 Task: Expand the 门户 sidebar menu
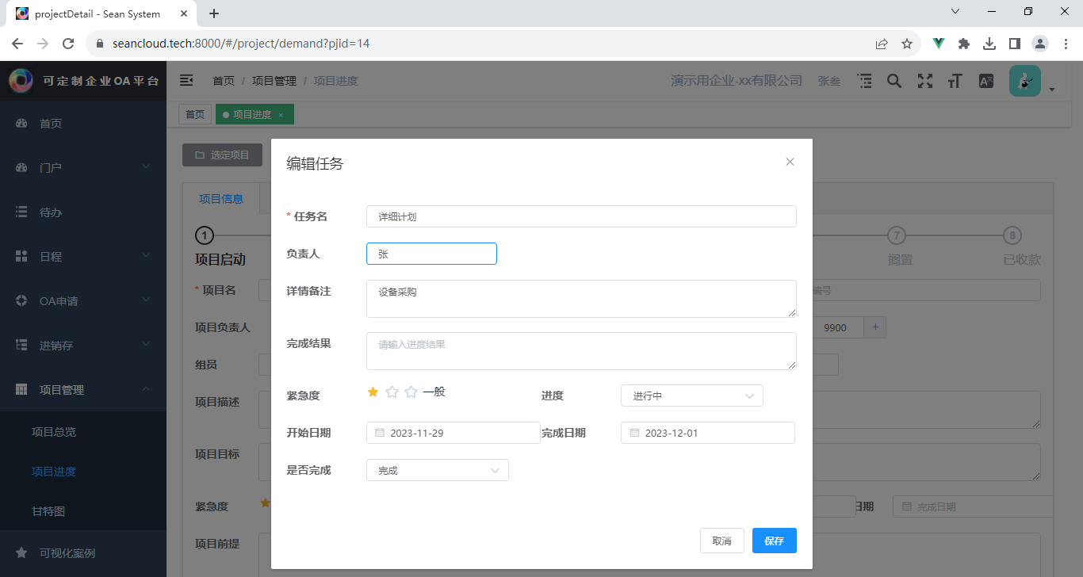tap(83, 167)
